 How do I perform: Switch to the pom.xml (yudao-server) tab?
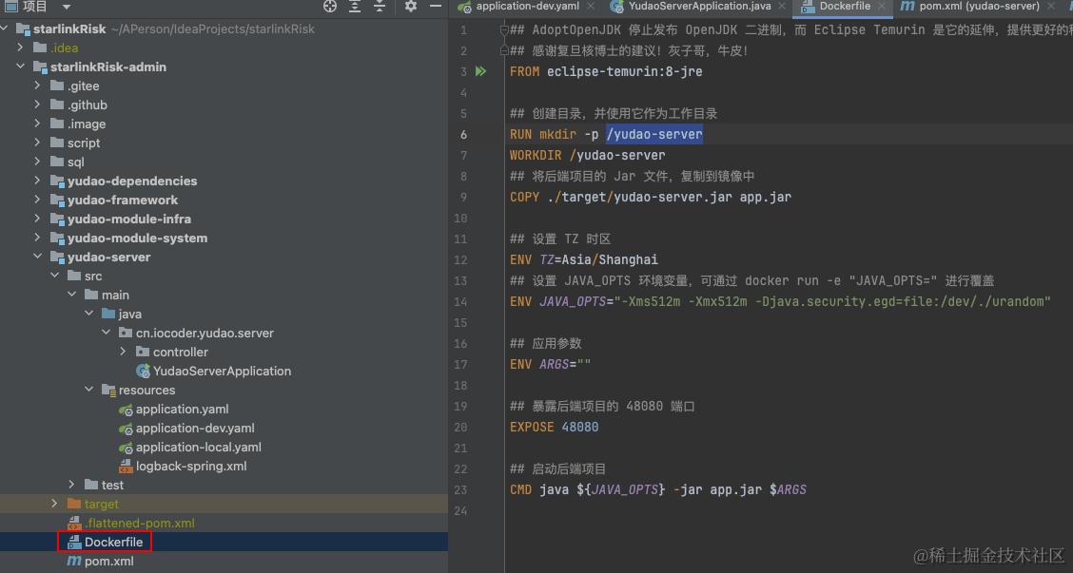pos(979,6)
